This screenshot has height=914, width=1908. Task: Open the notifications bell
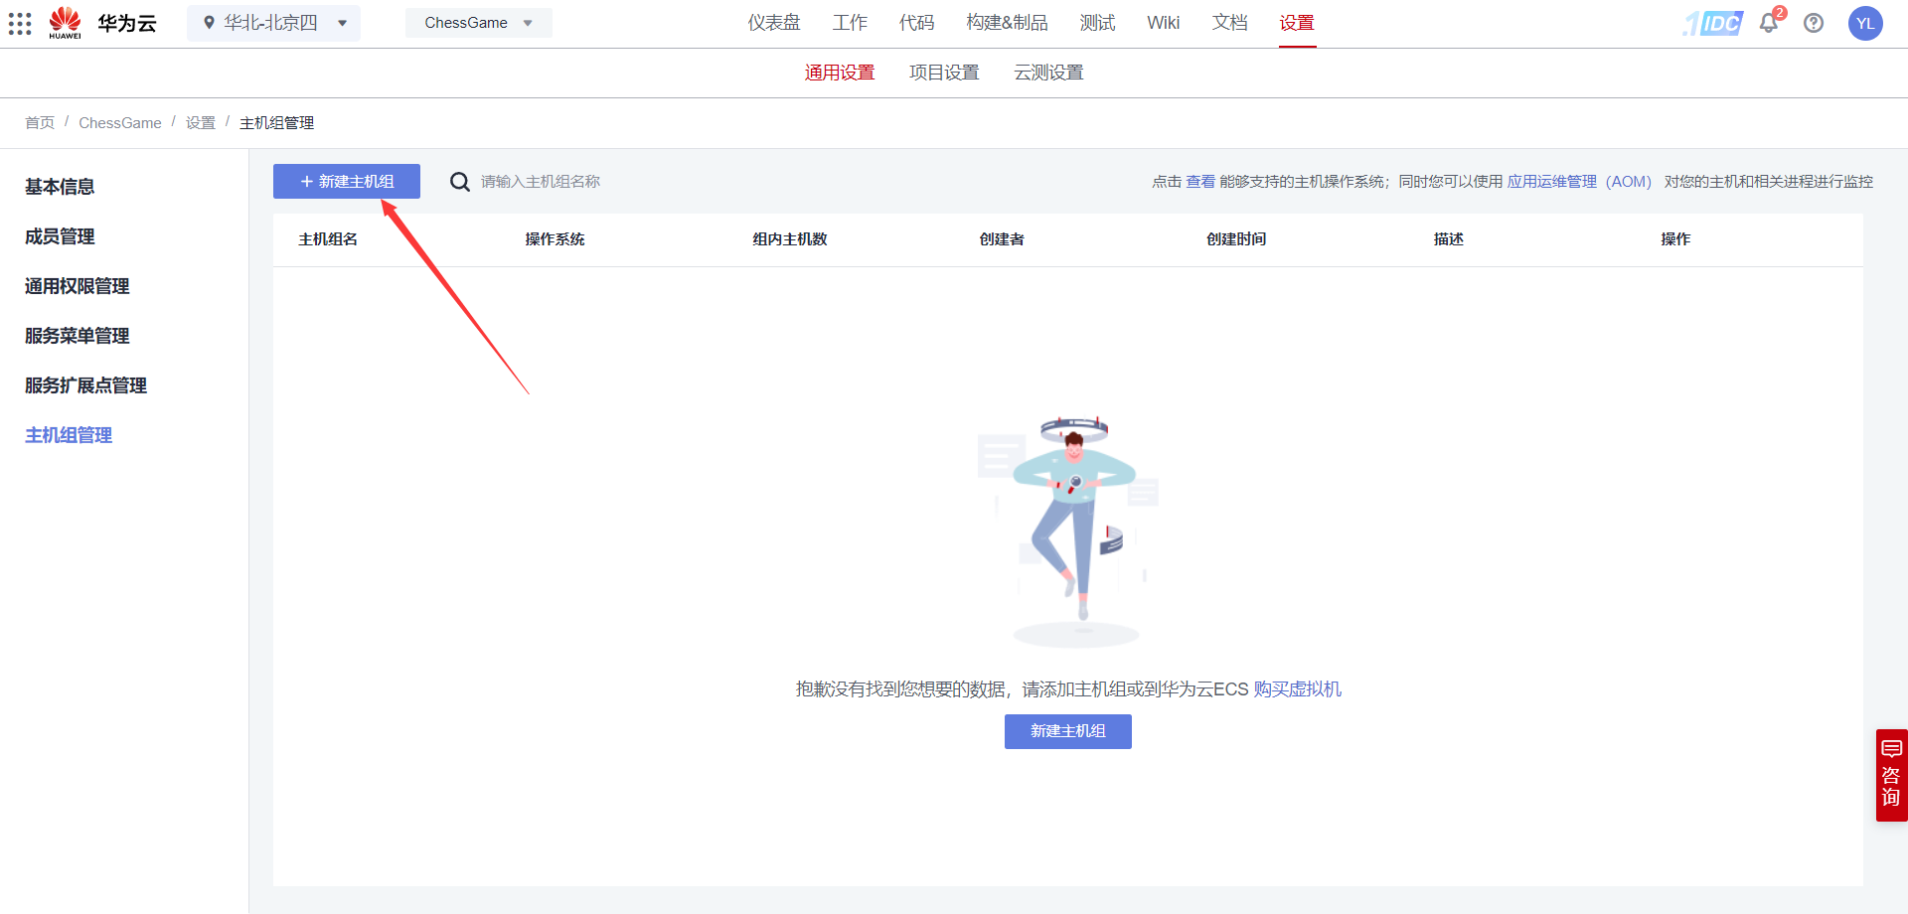(1768, 23)
